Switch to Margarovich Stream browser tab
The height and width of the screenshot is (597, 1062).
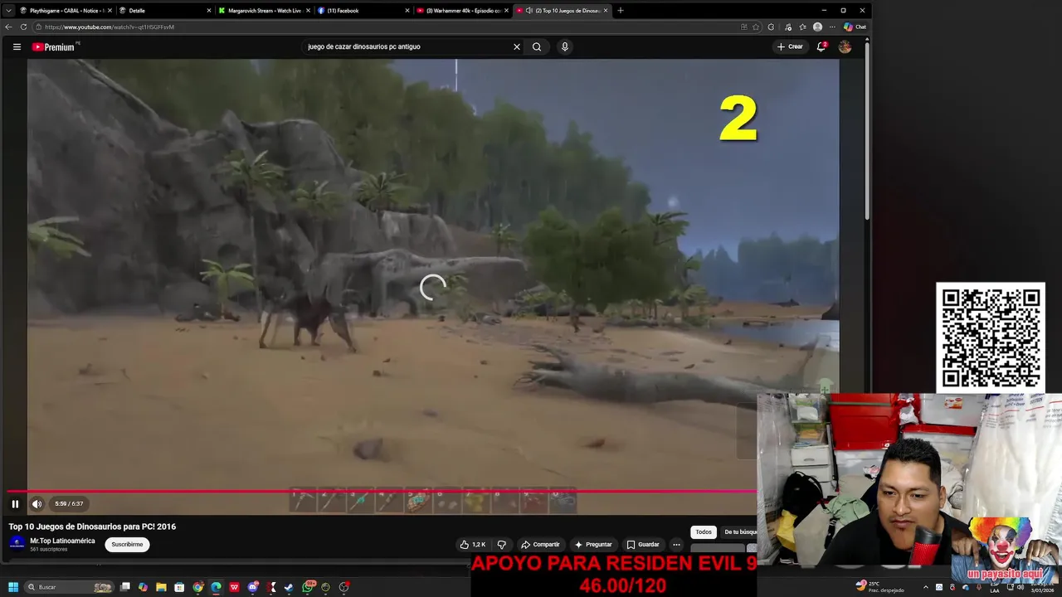(263, 11)
